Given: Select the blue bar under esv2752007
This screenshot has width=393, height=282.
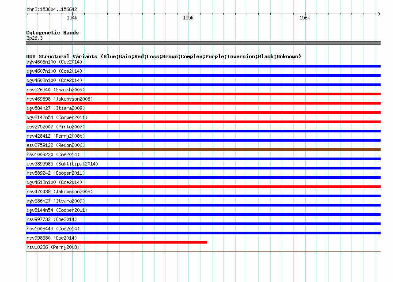Looking at the screenshot, I should point(203,131).
